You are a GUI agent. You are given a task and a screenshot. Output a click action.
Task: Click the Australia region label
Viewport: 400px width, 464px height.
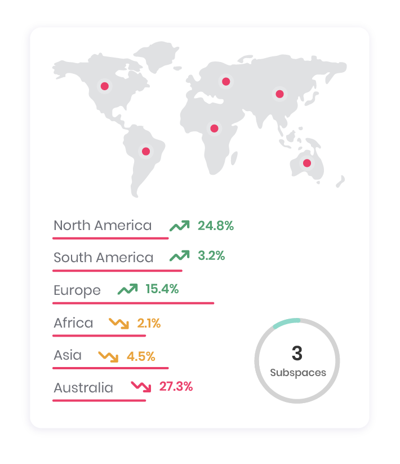83,388
